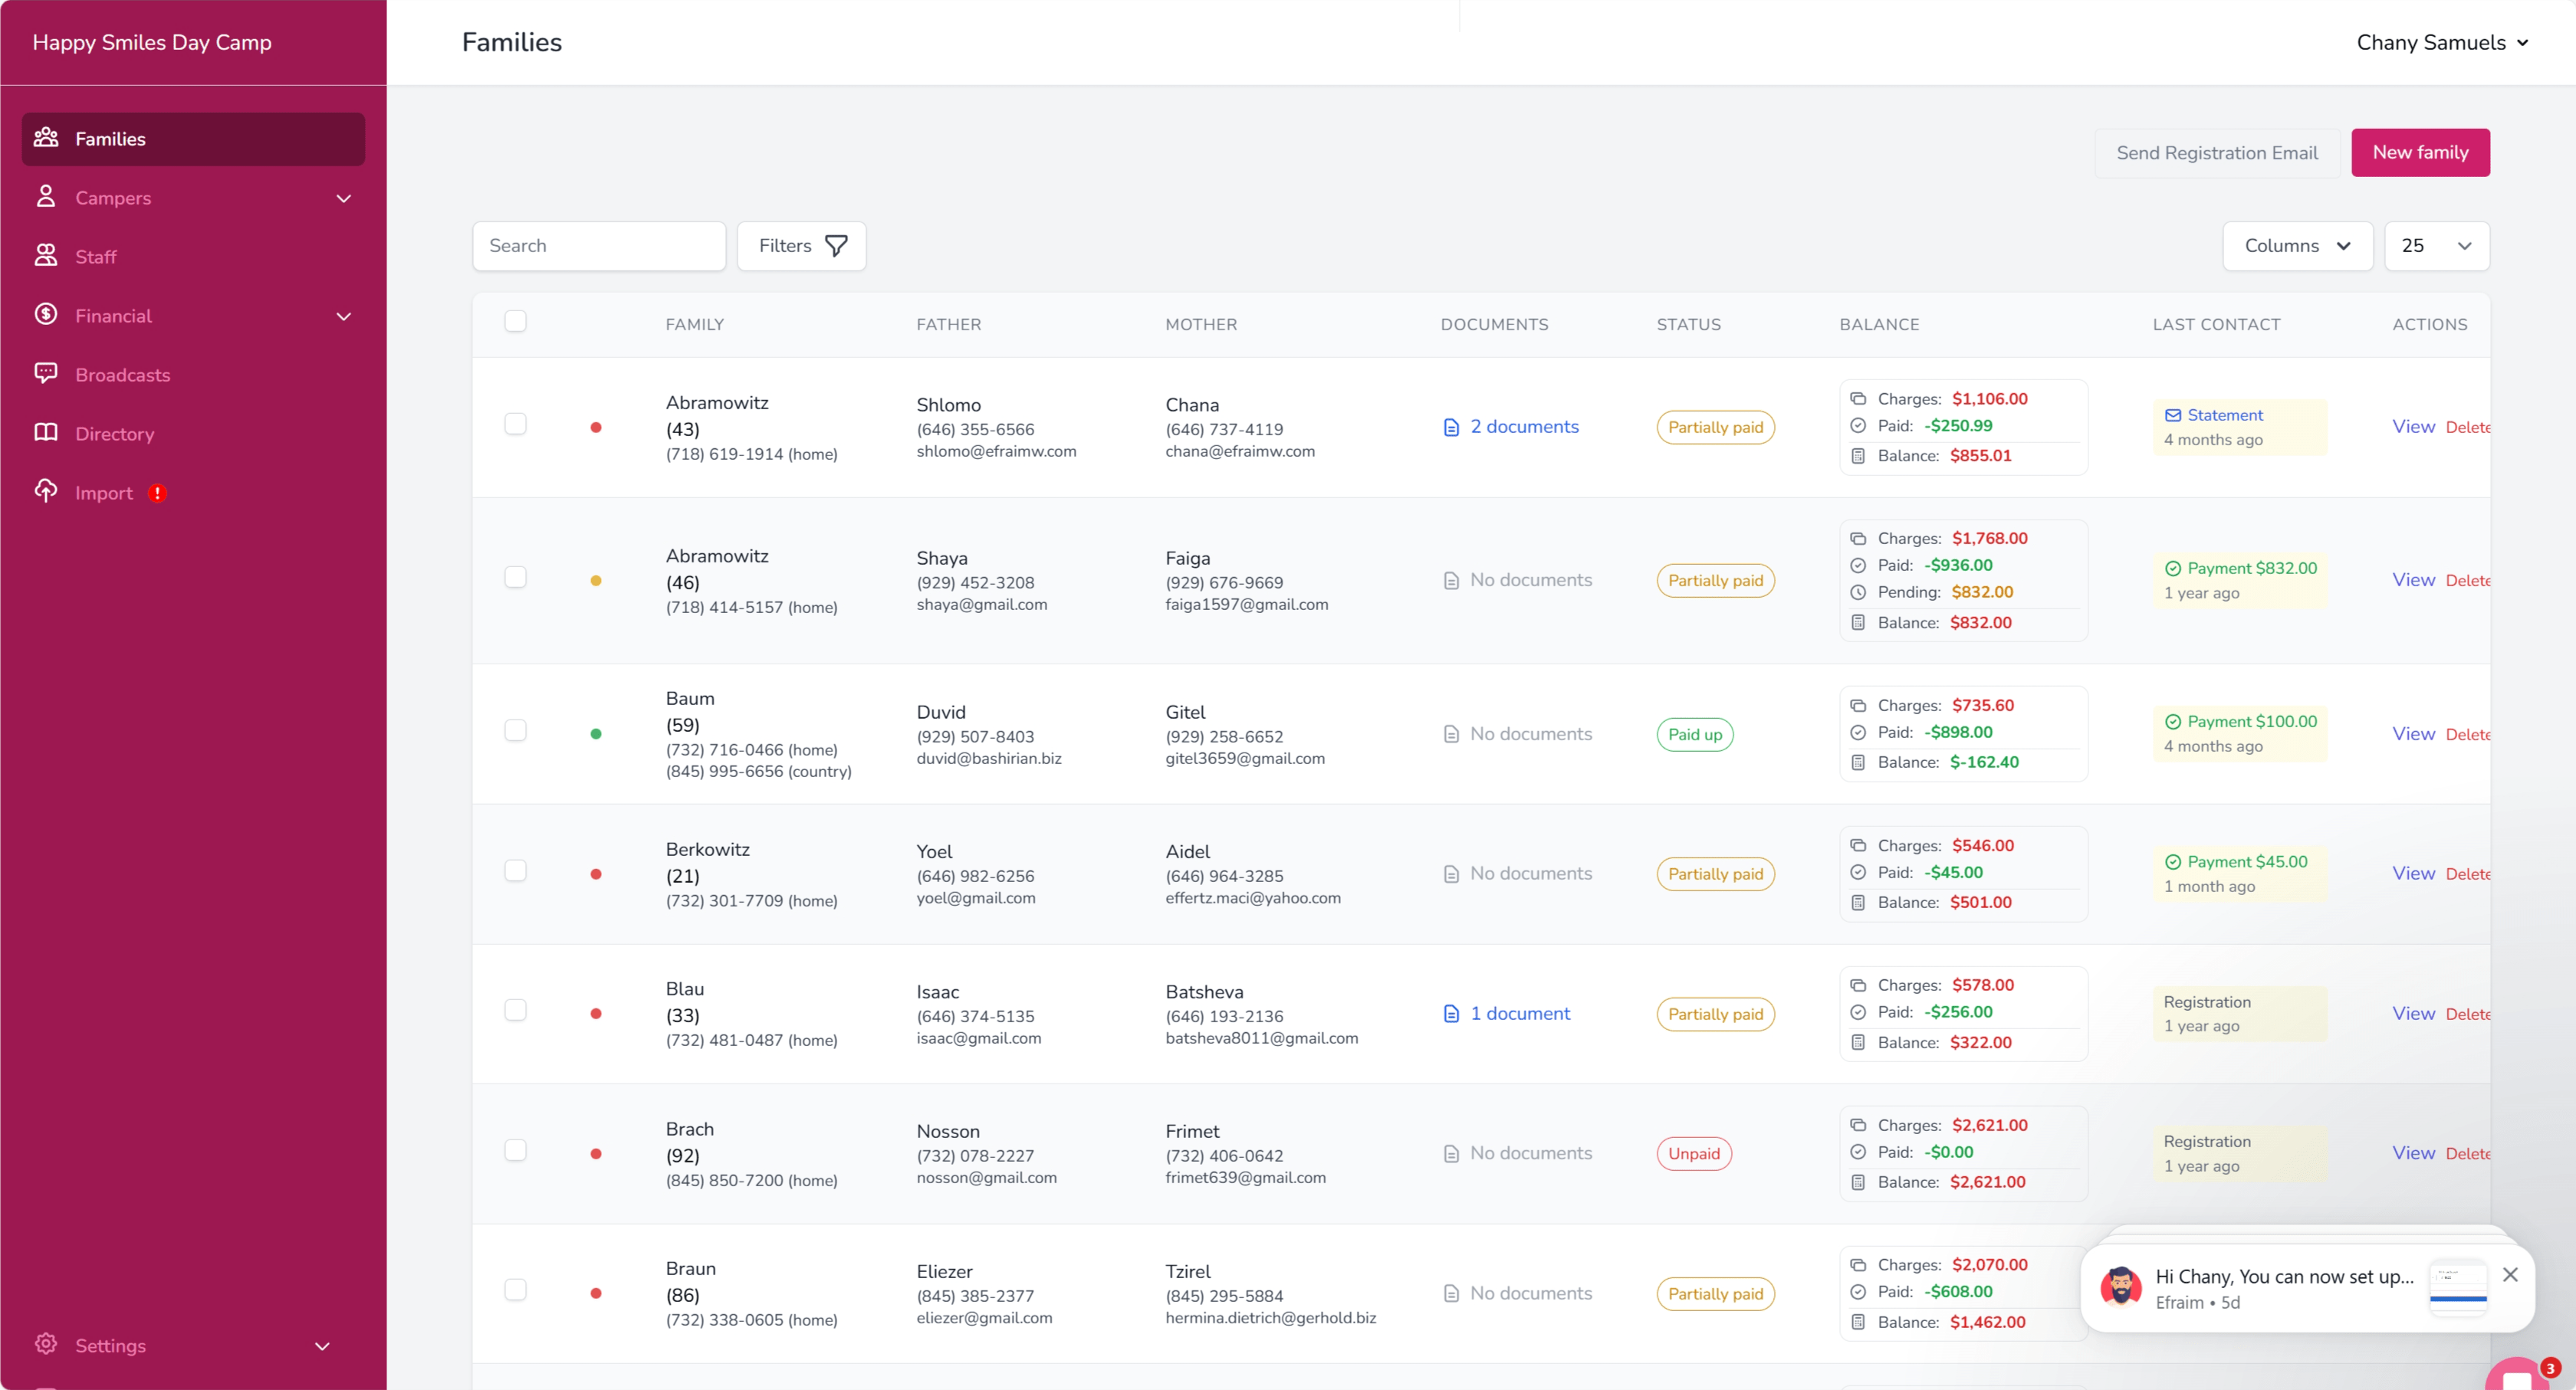Click the Import icon with the alert badge

tap(46, 492)
